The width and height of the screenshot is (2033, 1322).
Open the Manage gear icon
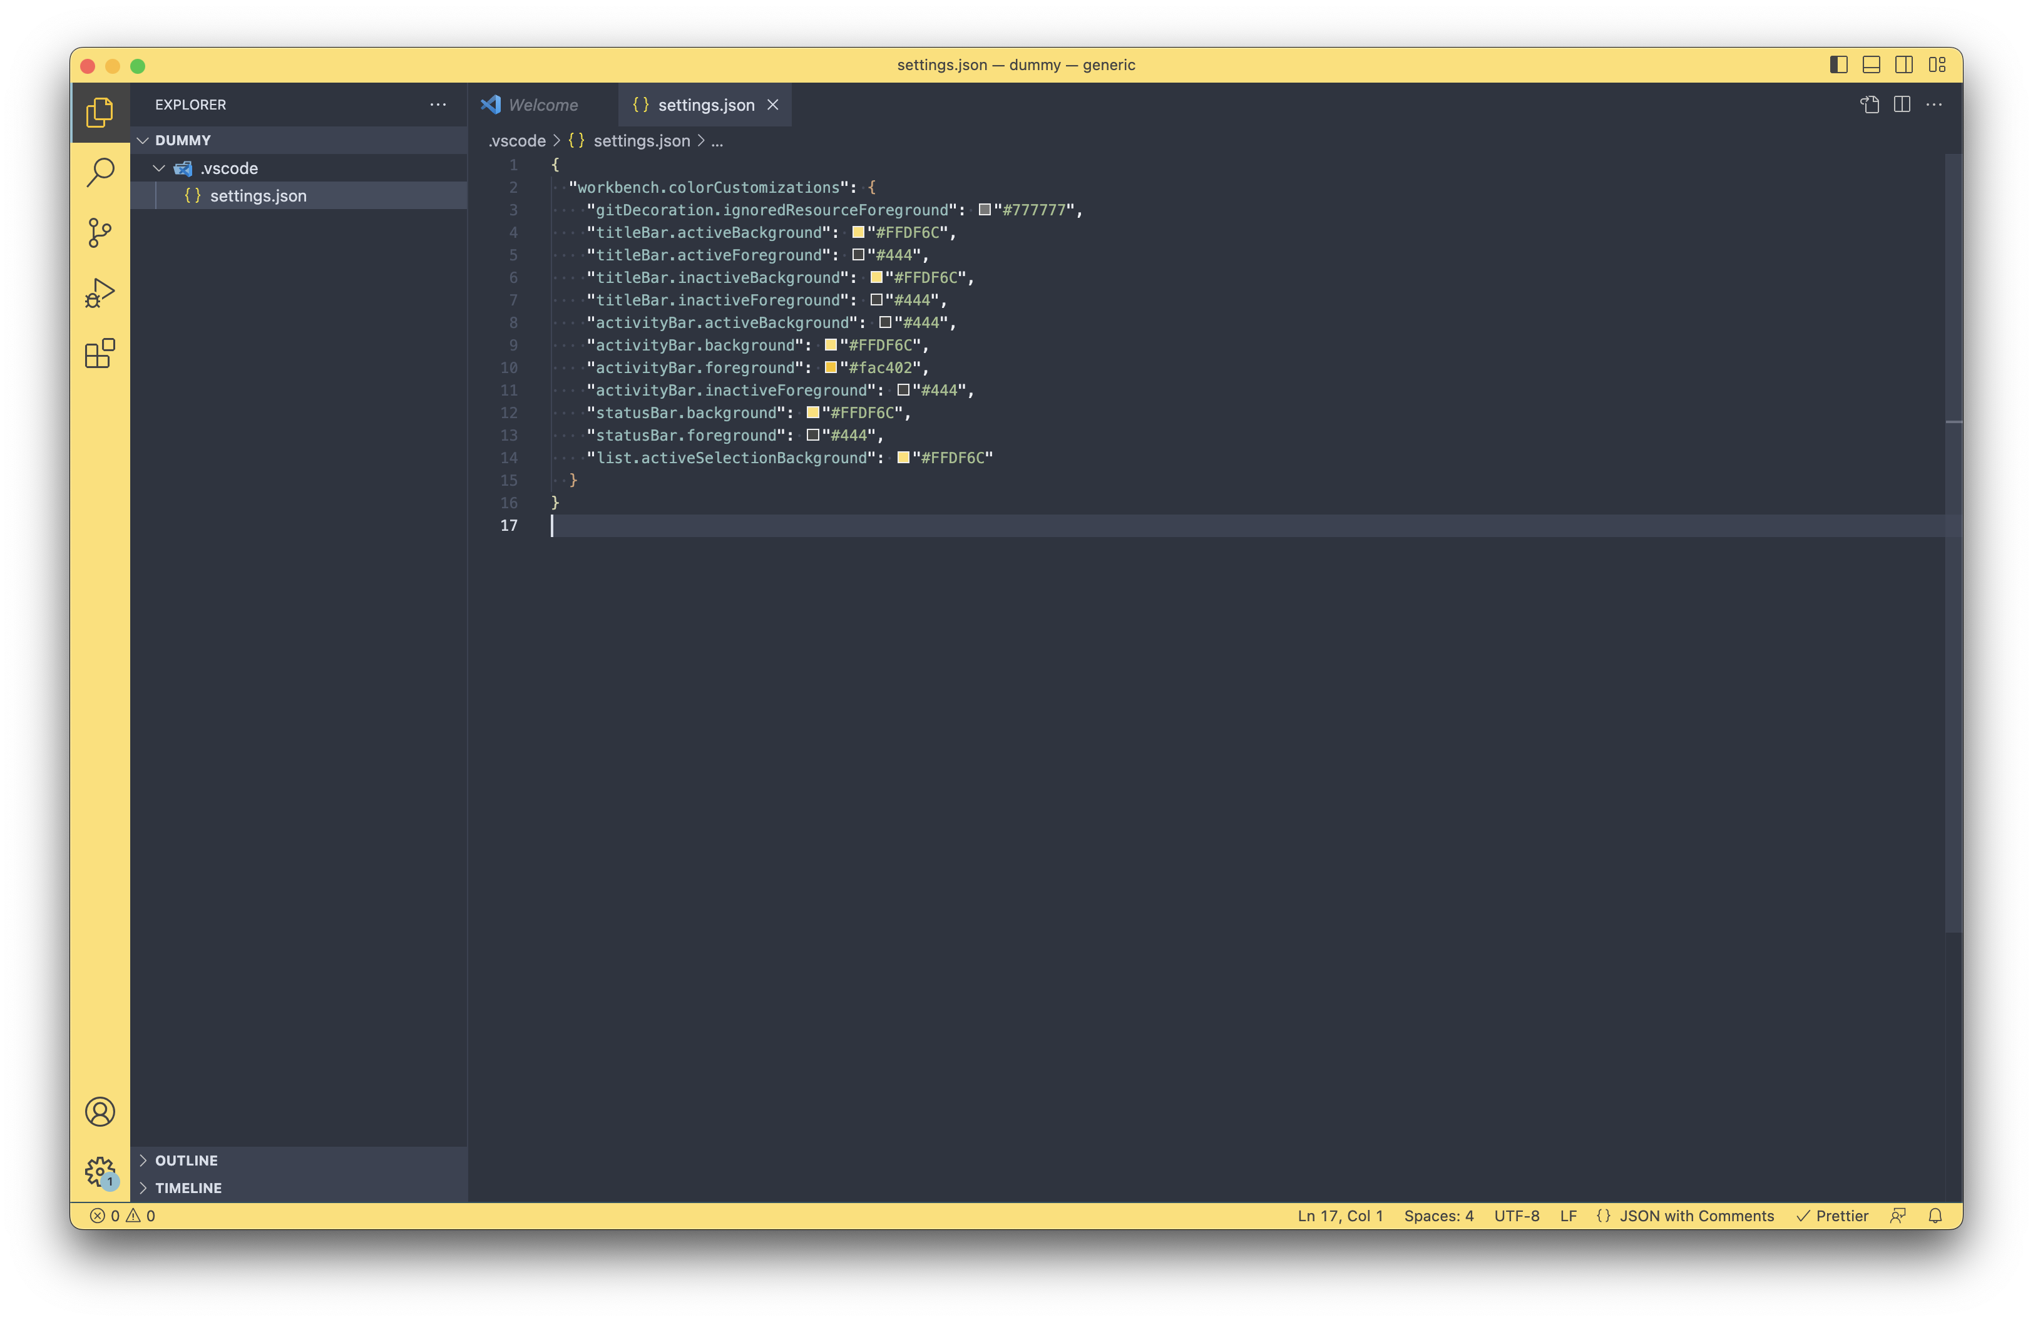point(100,1172)
